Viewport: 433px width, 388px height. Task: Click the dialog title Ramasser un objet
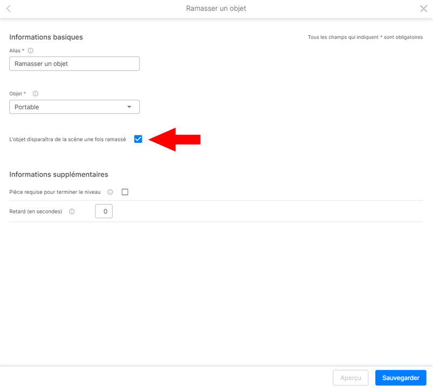coord(216,8)
